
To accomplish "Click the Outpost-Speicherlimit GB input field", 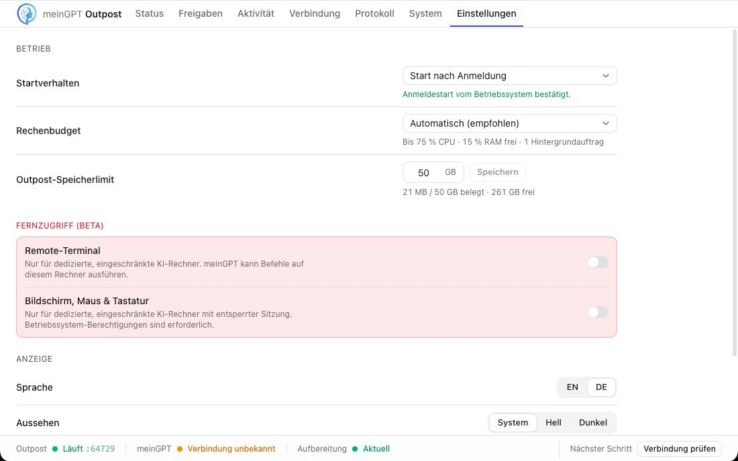I will [433, 172].
